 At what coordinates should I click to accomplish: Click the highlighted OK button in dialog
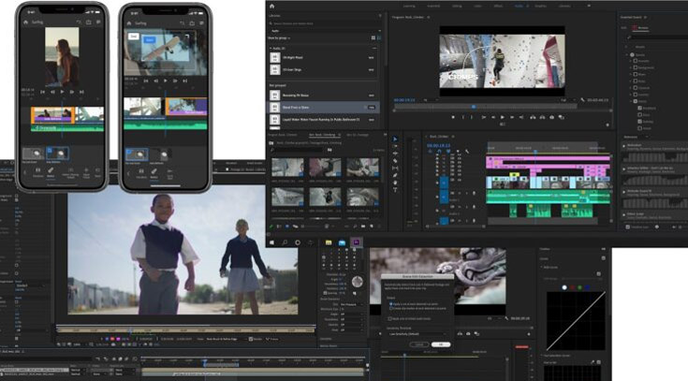point(440,344)
